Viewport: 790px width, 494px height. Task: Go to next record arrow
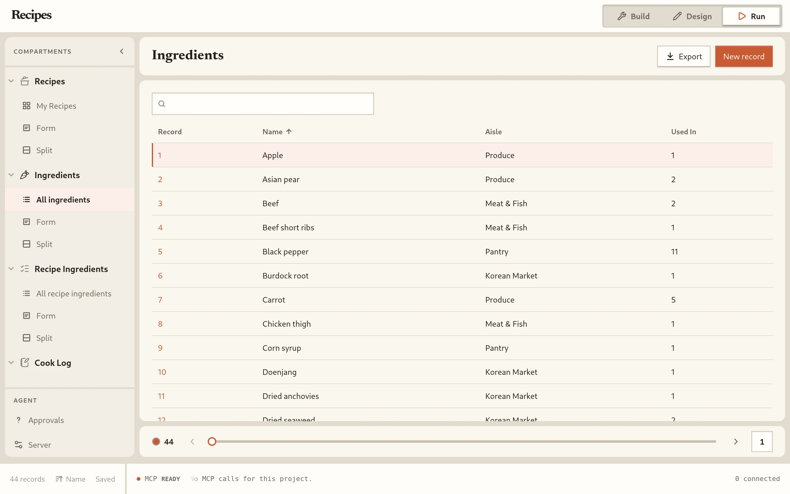[x=736, y=442]
